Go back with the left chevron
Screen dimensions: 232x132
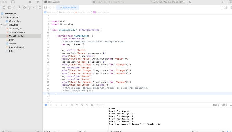pyautogui.click(x=50, y=7)
